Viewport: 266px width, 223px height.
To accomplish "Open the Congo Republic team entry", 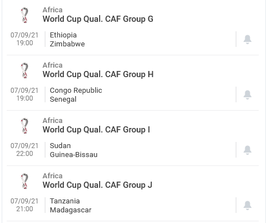I will coord(76,91).
